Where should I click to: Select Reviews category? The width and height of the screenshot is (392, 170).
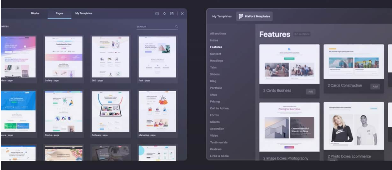pos(216,149)
